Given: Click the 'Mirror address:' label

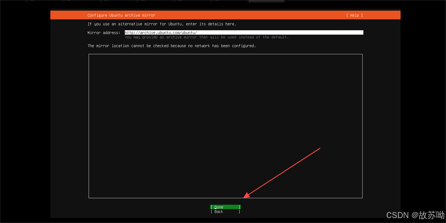Looking at the screenshot, I should (104, 33).
